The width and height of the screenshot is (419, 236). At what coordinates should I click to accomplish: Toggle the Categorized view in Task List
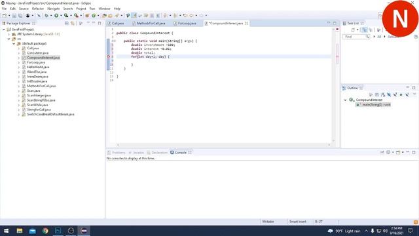[365, 30]
